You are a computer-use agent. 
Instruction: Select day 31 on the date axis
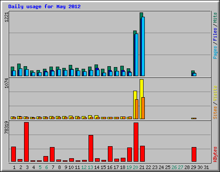(206, 167)
